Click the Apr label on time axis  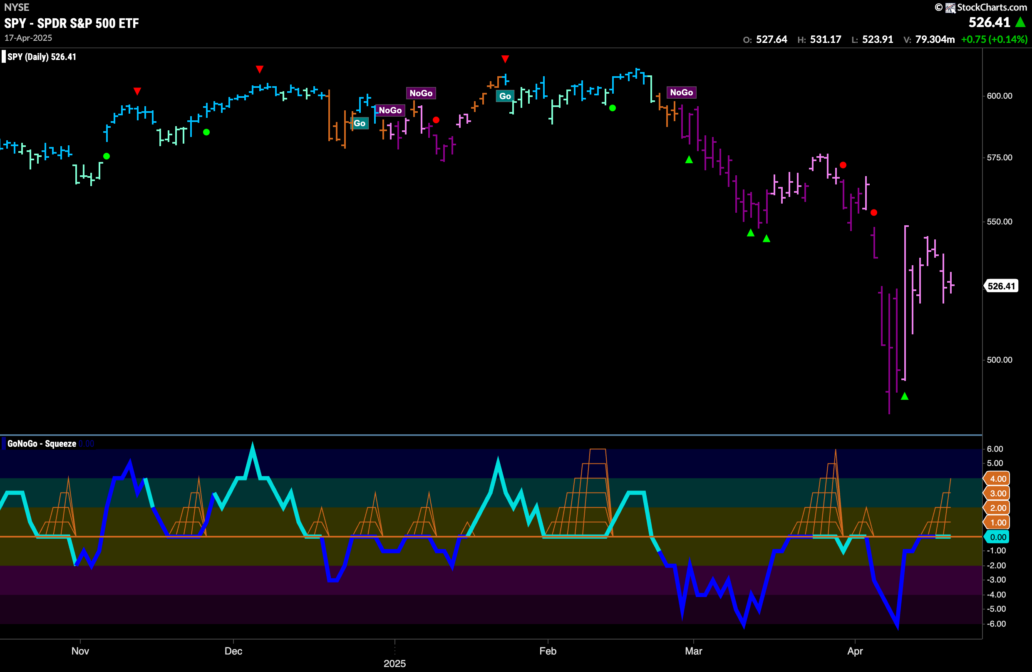click(855, 651)
